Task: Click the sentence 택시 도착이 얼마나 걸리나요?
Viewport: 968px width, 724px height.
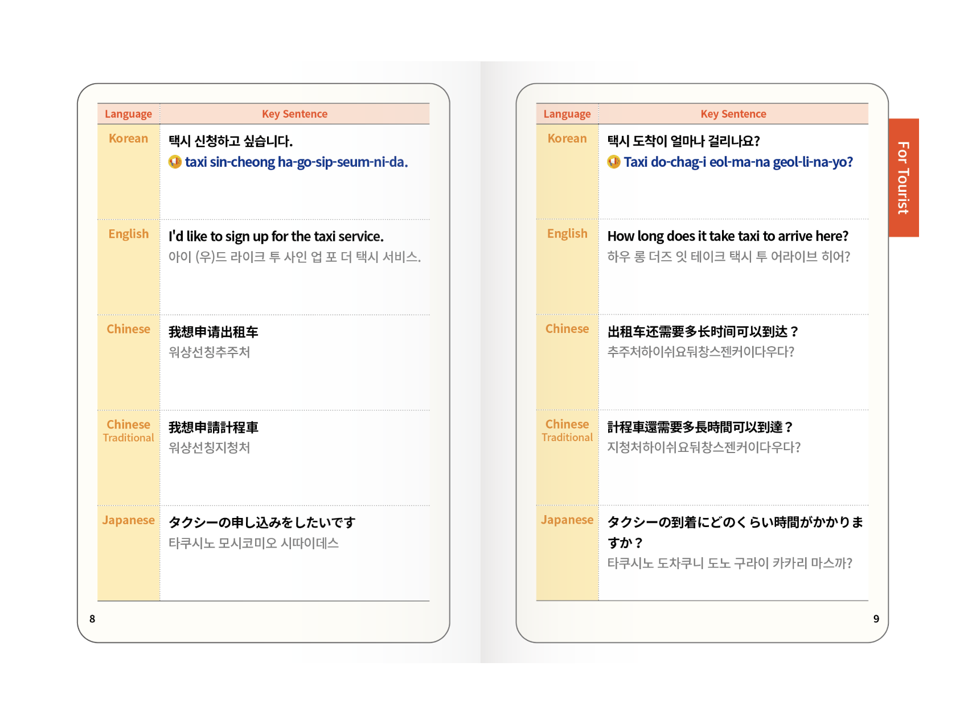Action: coord(684,141)
